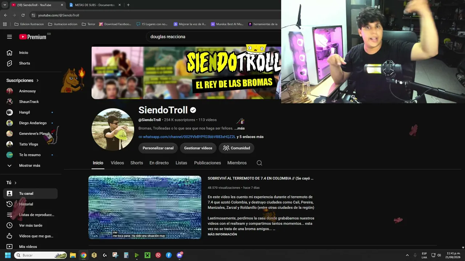Click the Windows taskbar Buscar field
This screenshot has height=261, width=465.
pyautogui.click(x=40, y=255)
